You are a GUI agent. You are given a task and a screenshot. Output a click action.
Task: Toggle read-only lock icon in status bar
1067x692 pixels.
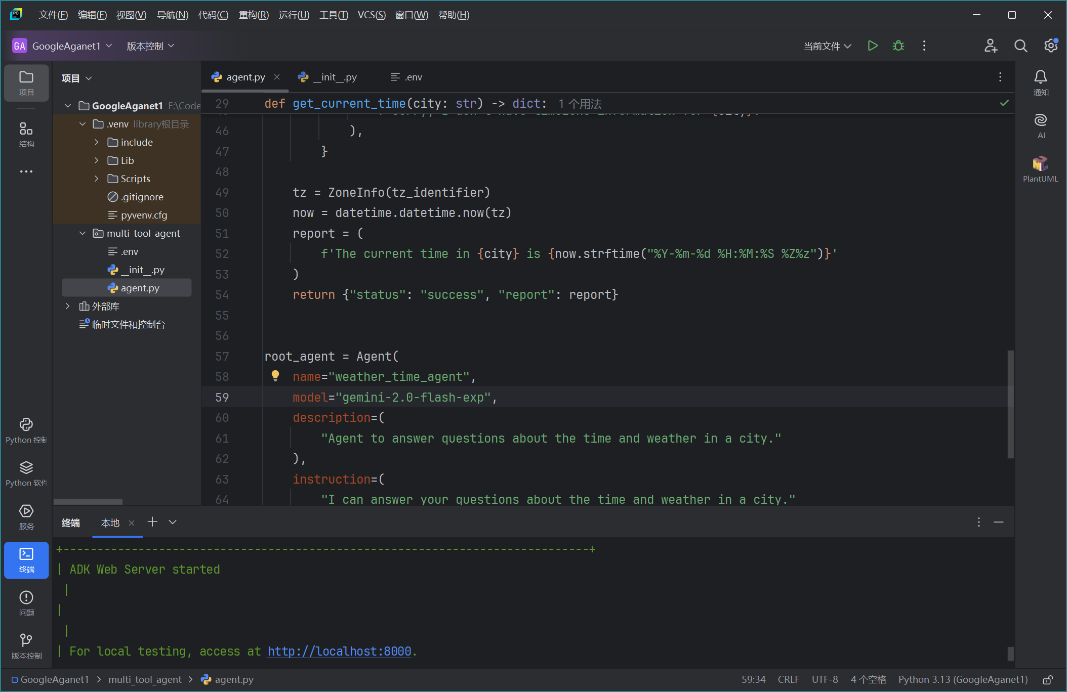pyautogui.click(x=1047, y=680)
